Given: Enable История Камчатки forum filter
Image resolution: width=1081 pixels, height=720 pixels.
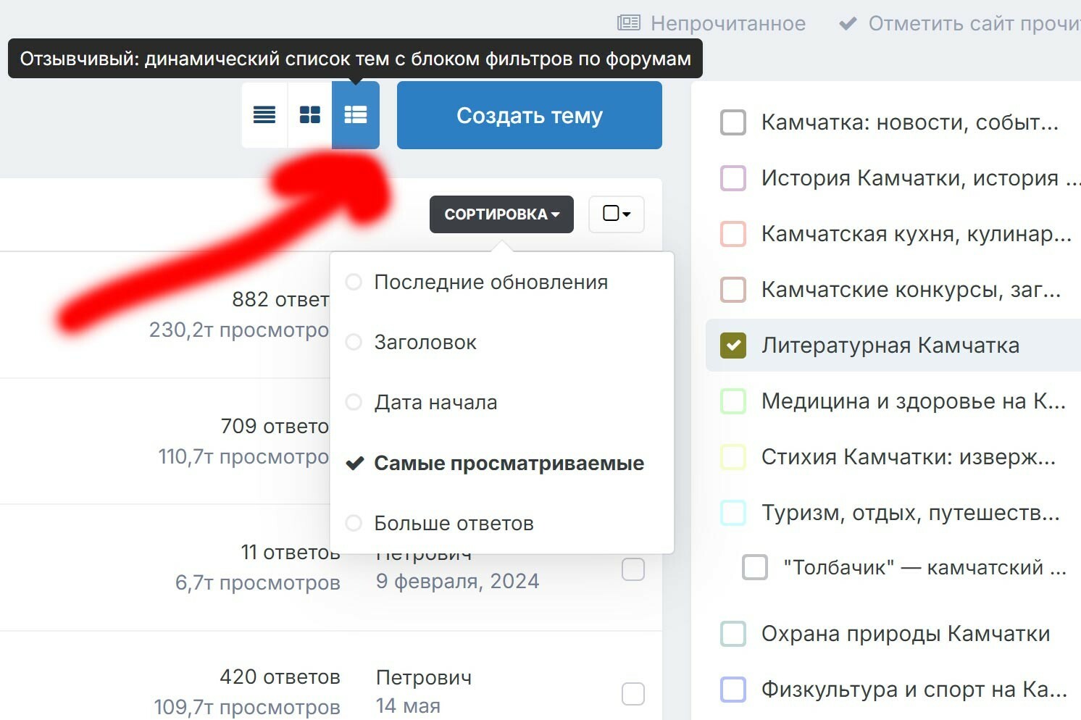Looking at the screenshot, I should (733, 178).
